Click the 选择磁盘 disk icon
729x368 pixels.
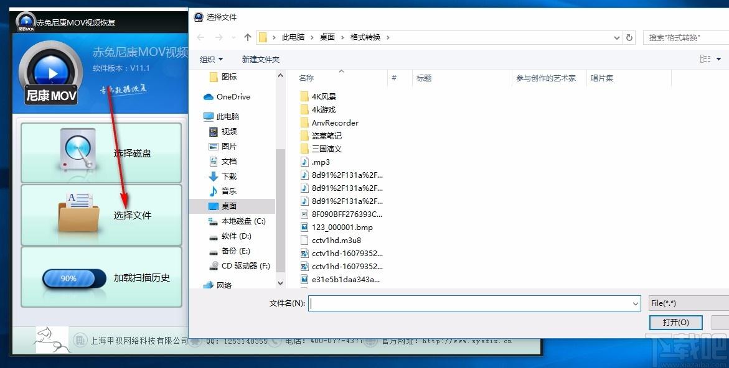78,149
